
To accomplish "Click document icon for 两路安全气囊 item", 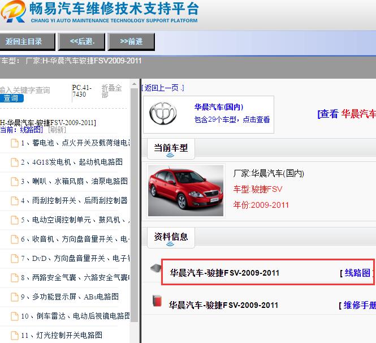I will pyautogui.click(x=15, y=278).
